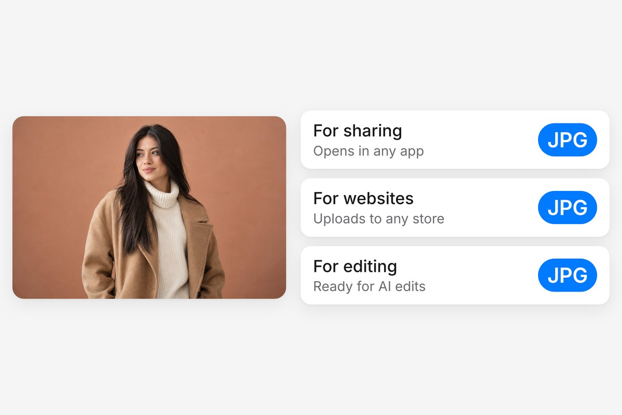Image resolution: width=622 pixels, height=415 pixels.
Task: Select the For editing export card
Action: (455, 275)
